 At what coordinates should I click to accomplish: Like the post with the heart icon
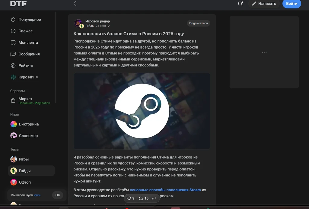tap(129, 198)
